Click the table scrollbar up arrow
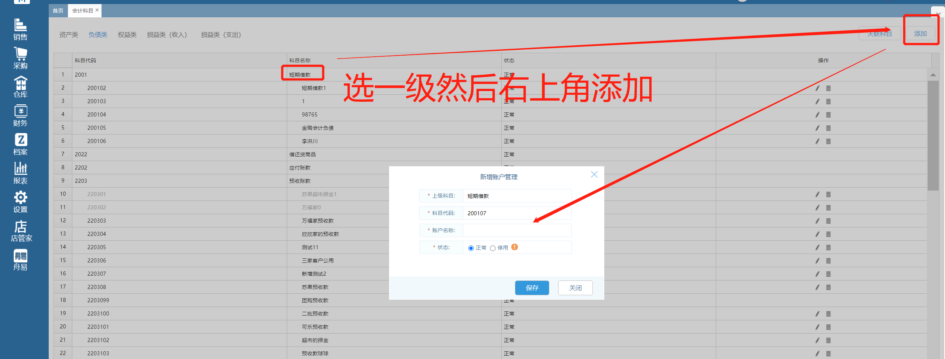 pyautogui.click(x=933, y=75)
